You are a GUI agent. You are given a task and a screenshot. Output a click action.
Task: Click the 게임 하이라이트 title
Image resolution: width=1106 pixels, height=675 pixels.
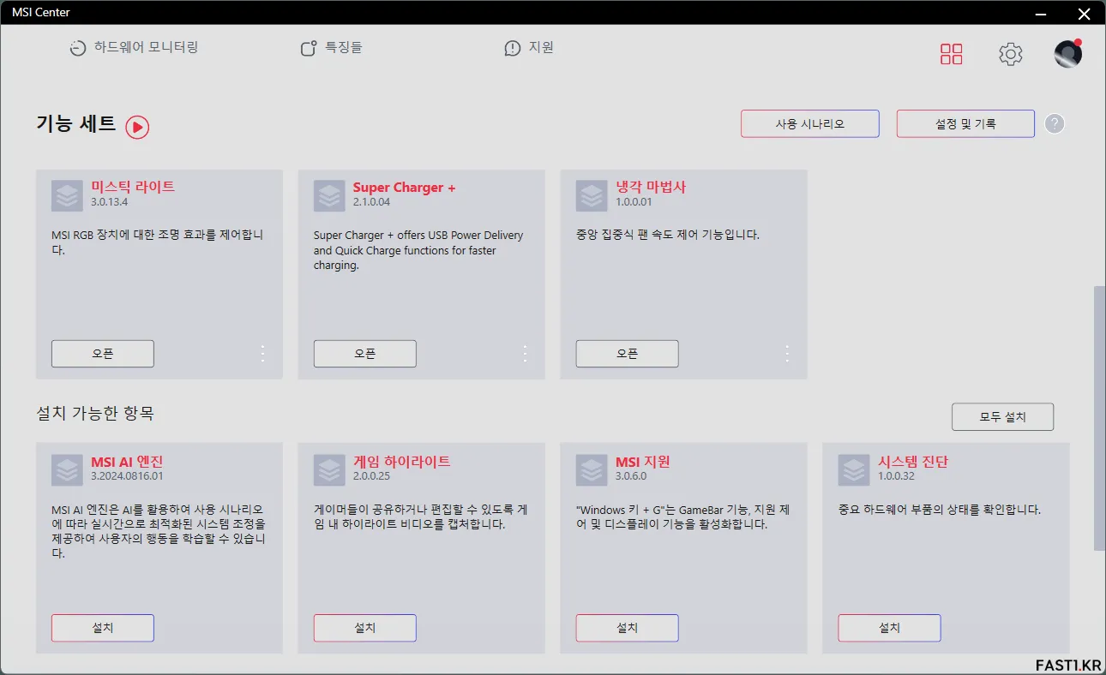tap(401, 462)
